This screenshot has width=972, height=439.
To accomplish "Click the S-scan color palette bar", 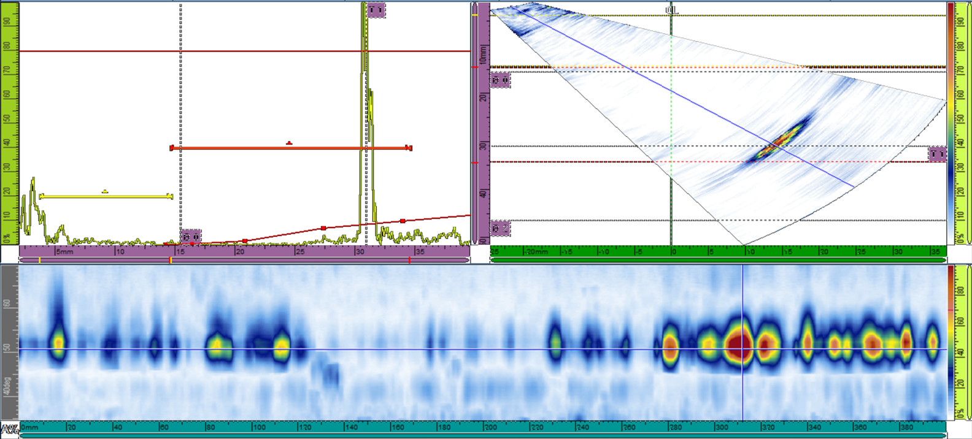I will (951, 123).
